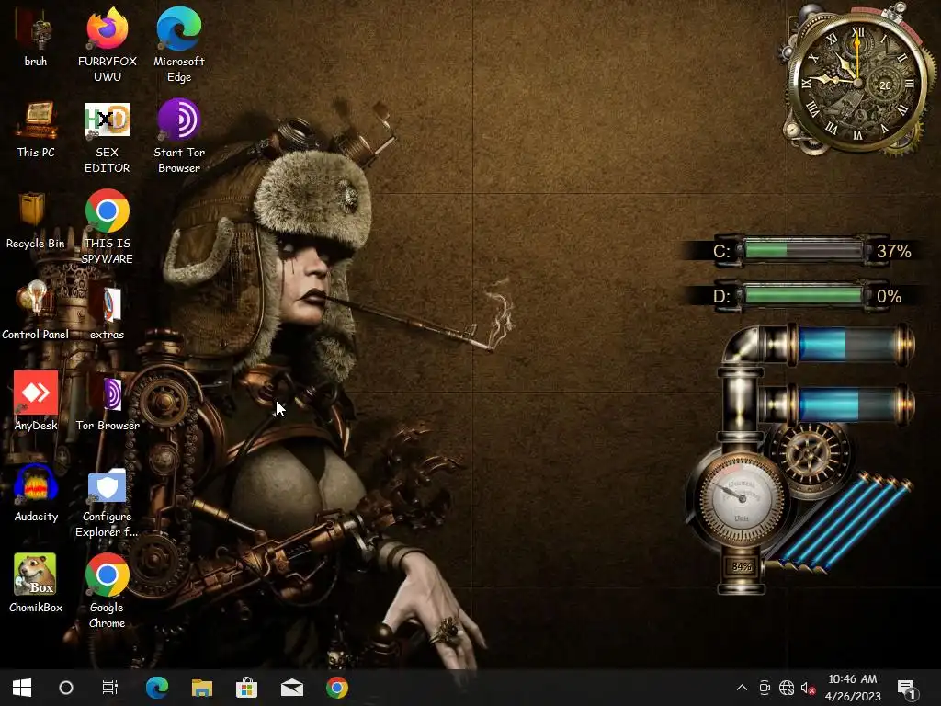The image size is (941, 706).
Task: Open Edge from the taskbar
Action: (157, 688)
